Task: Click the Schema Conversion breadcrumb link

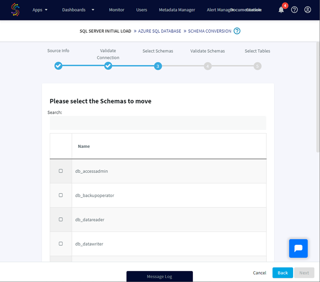Action: coord(210,31)
